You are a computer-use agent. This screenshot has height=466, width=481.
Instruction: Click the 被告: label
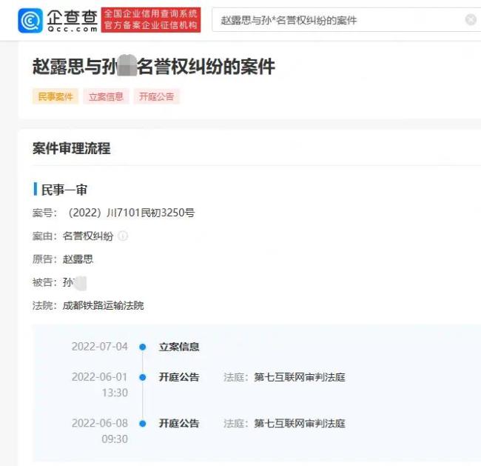click(x=45, y=282)
